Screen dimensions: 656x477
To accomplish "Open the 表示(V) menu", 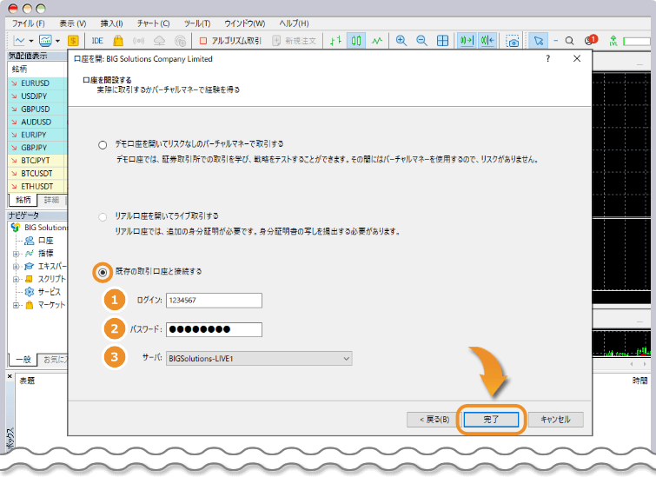I will [72, 23].
